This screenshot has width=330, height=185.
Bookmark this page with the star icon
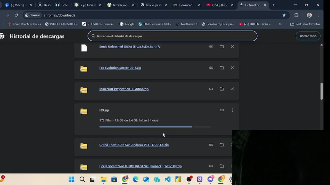point(284,15)
